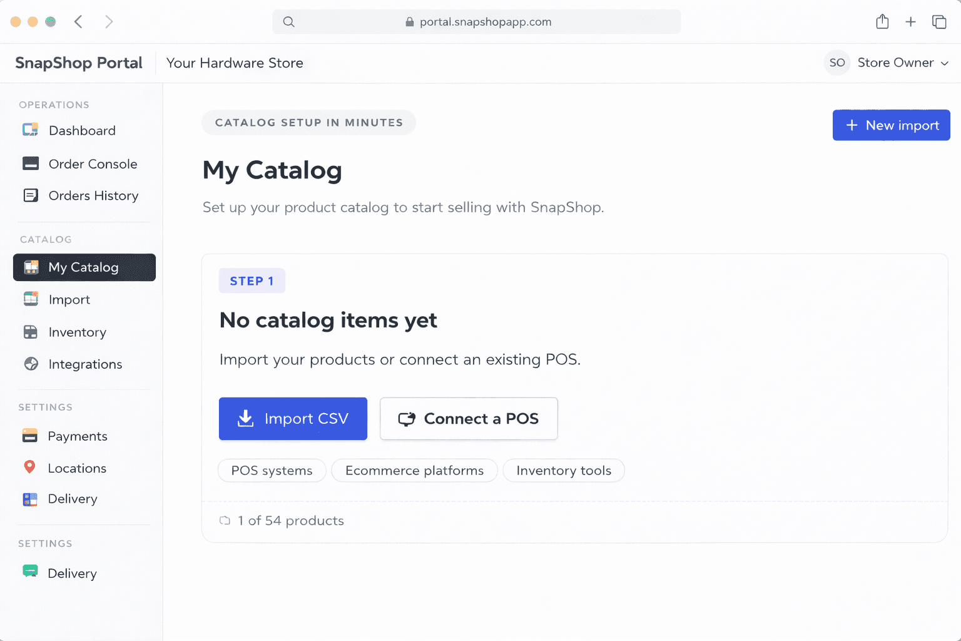This screenshot has height=641, width=961.
Task: Click the Inventory box icon
Action: tap(30, 332)
